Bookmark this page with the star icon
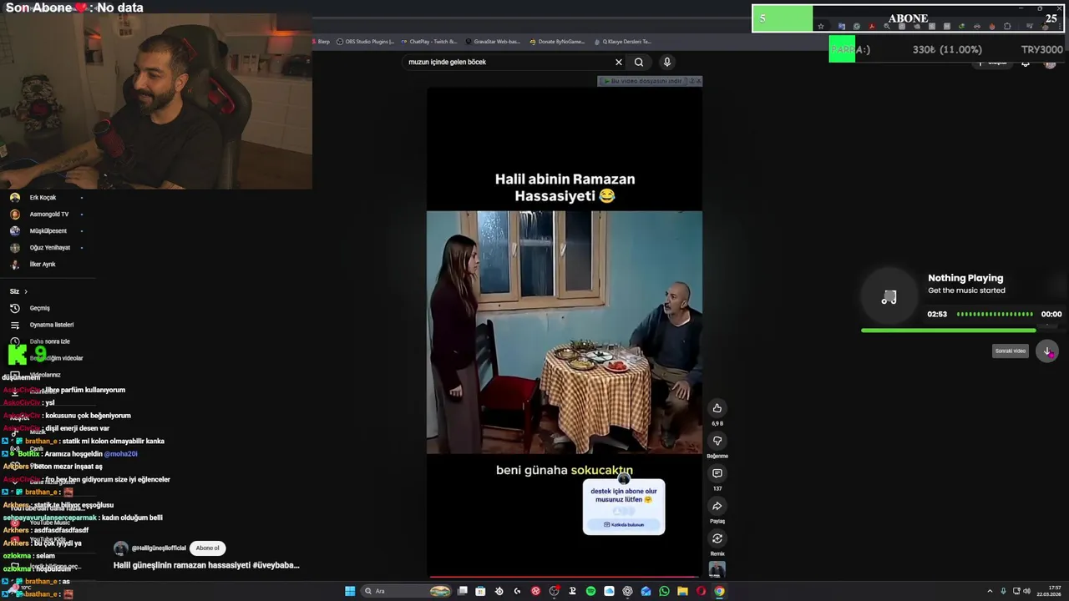 tap(821, 27)
